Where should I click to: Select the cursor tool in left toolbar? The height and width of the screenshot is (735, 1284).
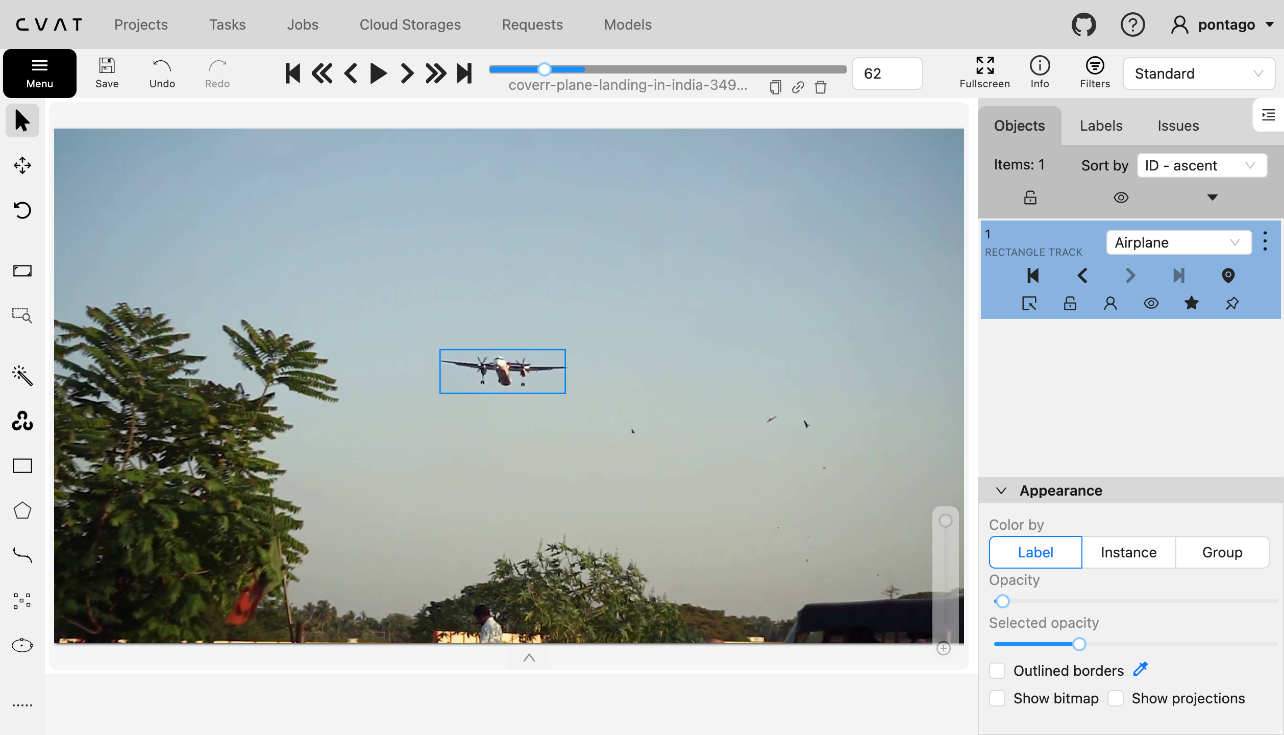coord(22,120)
